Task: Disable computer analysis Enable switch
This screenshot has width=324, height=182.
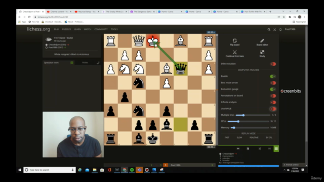Action: tap(273, 76)
